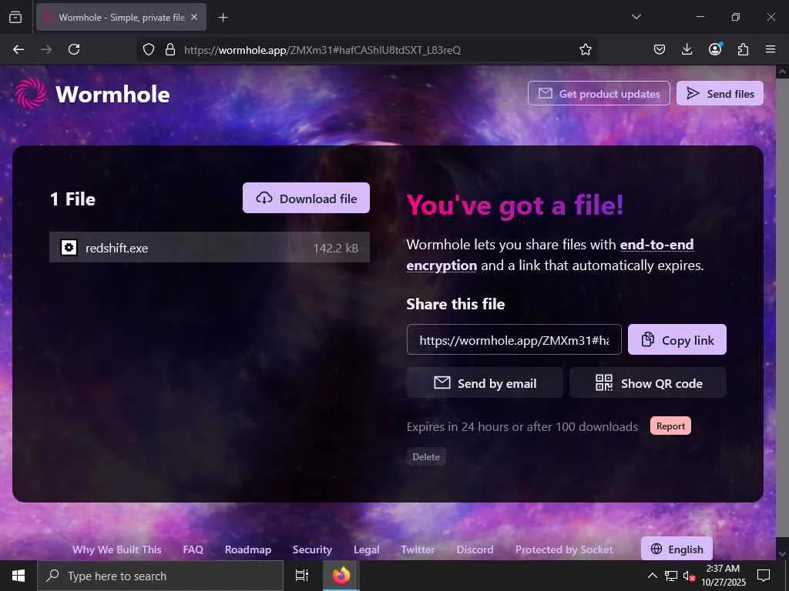The image size is (789, 591).
Task: Bookmark this page with the star
Action: coord(585,49)
